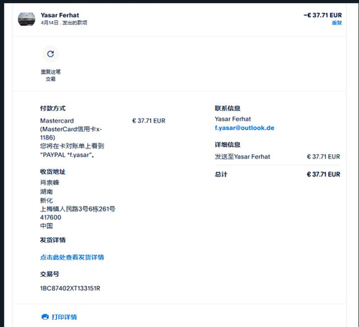The width and height of the screenshot is (359, 327).
Task: Click the city text 新化
Action: click(46, 200)
